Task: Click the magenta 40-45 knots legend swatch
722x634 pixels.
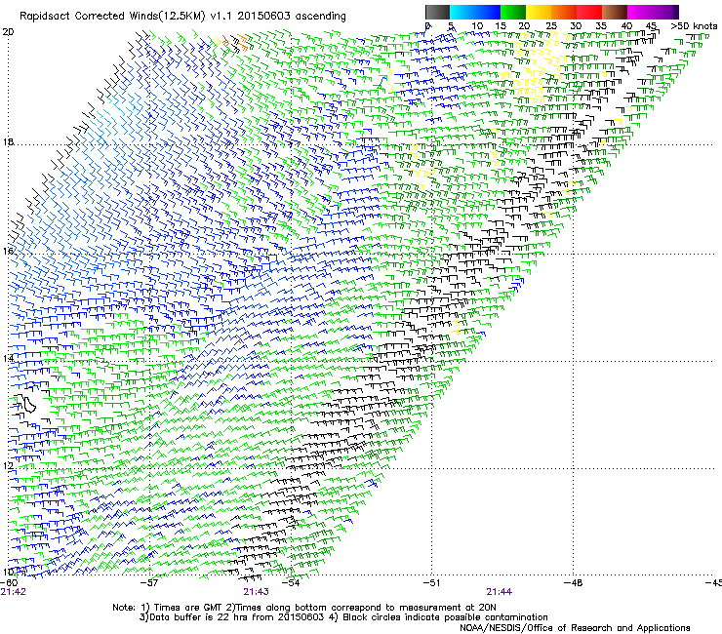Action: [x=640, y=13]
